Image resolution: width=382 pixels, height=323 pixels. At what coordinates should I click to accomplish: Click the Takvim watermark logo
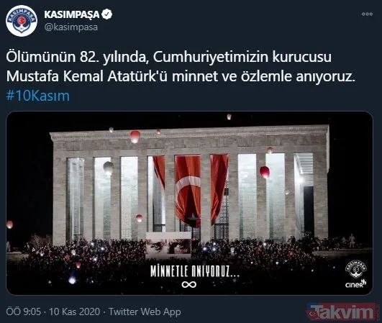click(342, 311)
